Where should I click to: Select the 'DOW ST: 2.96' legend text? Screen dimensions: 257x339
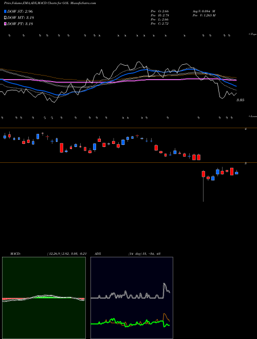pyautogui.click(x=20, y=11)
